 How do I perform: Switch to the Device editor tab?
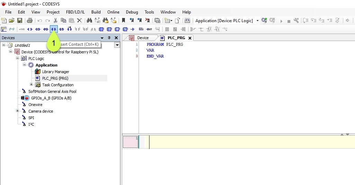[143, 38]
